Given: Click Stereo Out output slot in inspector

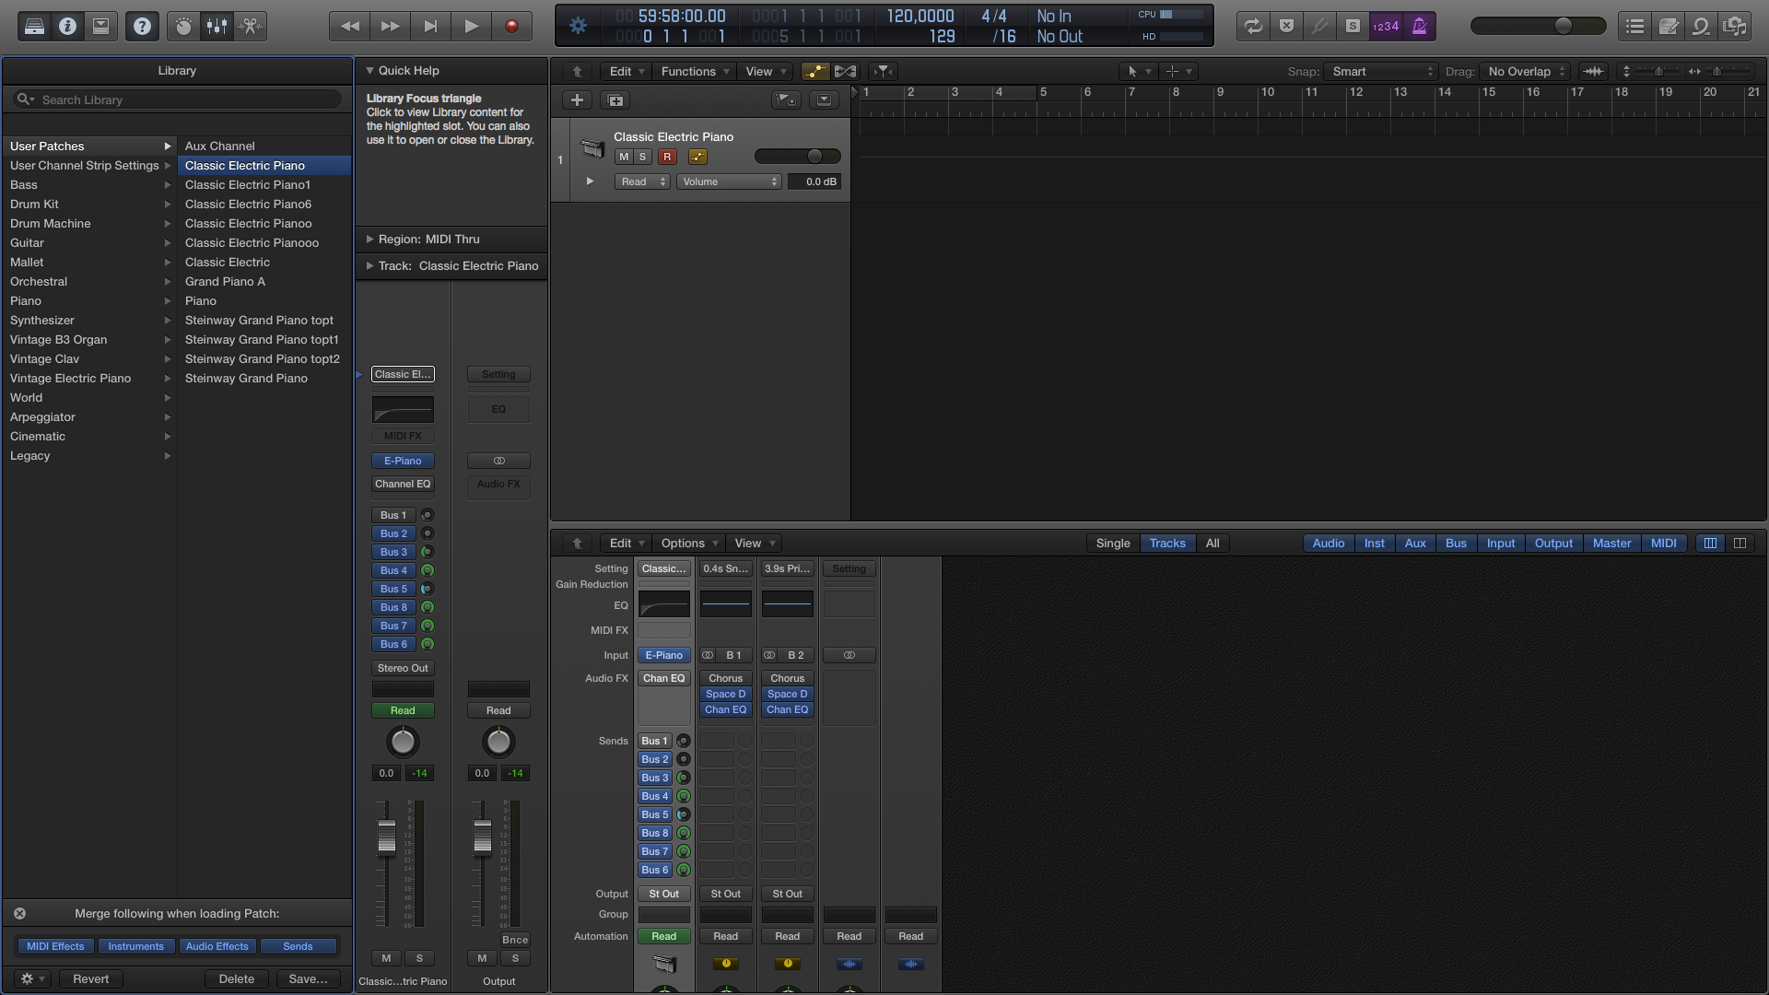Looking at the screenshot, I should (403, 668).
